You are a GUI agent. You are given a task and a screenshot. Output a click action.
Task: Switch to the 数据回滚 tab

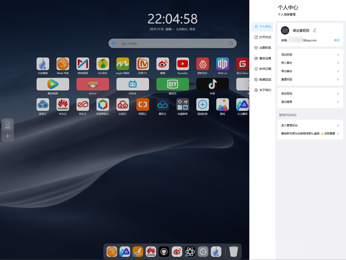click(x=262, y=79)
